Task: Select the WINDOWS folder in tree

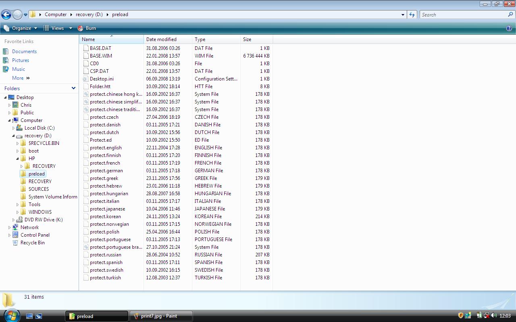Action: (40, 212)
